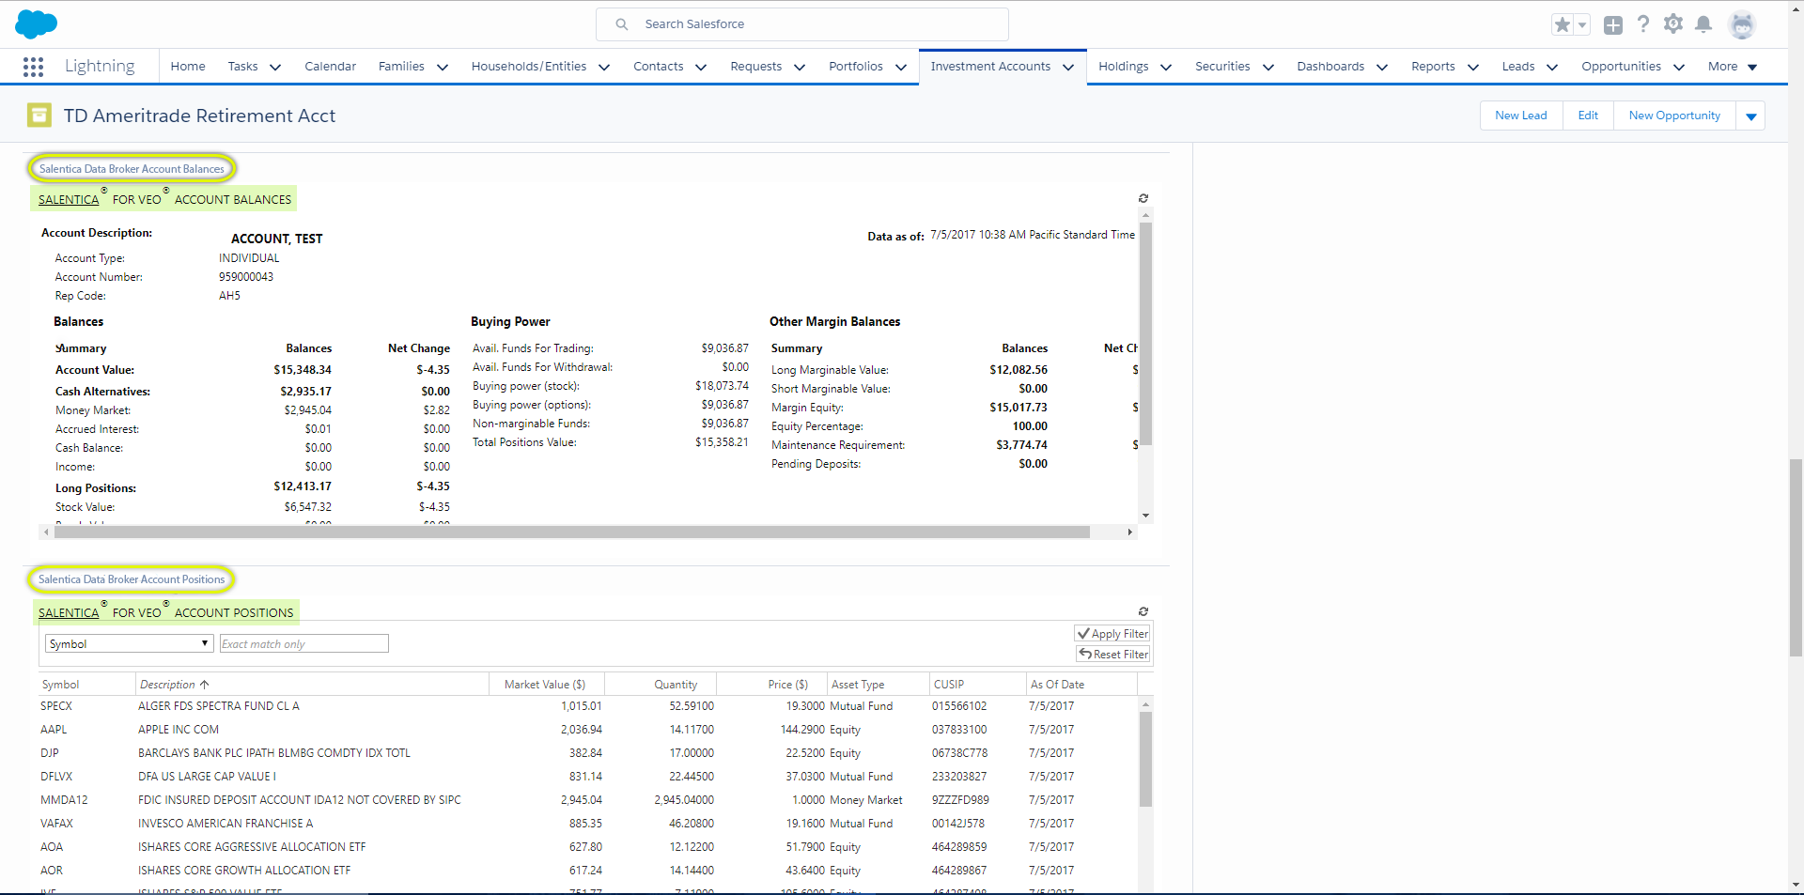Open the More navigation menu
1804x895 pixels.
click(x=1732, y=67)
